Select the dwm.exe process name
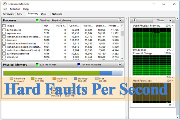 click(x=12, y=40)
